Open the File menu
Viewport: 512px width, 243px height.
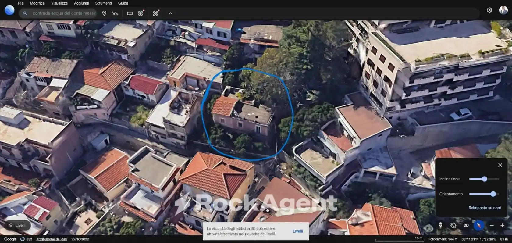click(21, 3)
